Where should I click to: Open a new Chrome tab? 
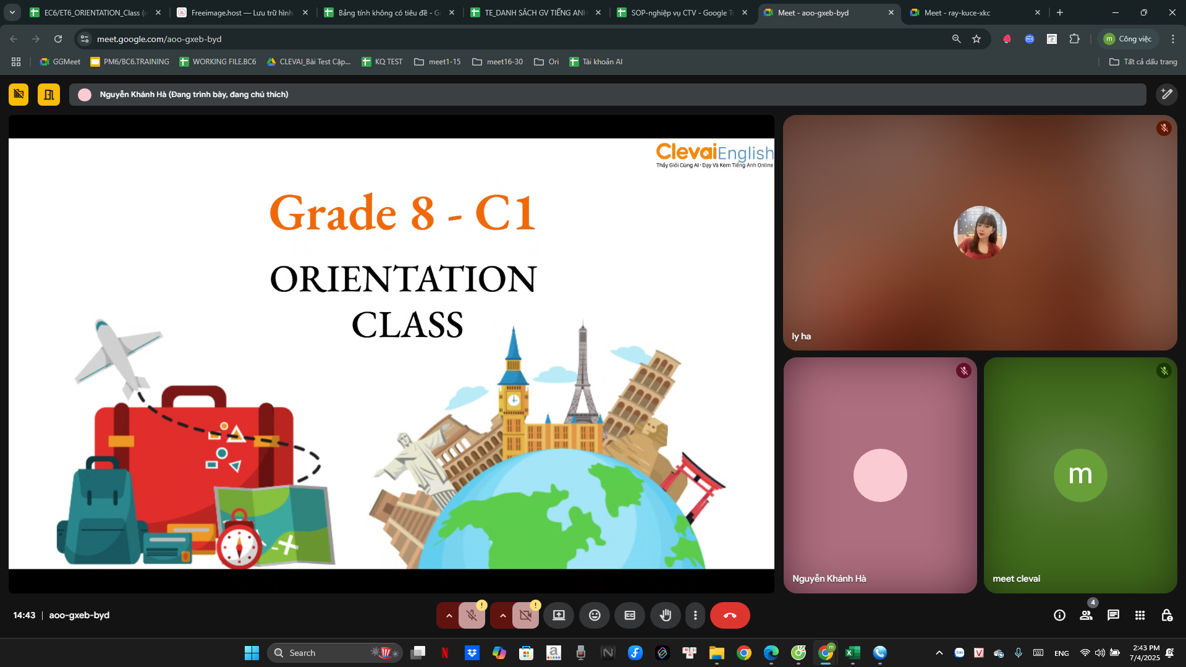click(x=1060, y=12)
